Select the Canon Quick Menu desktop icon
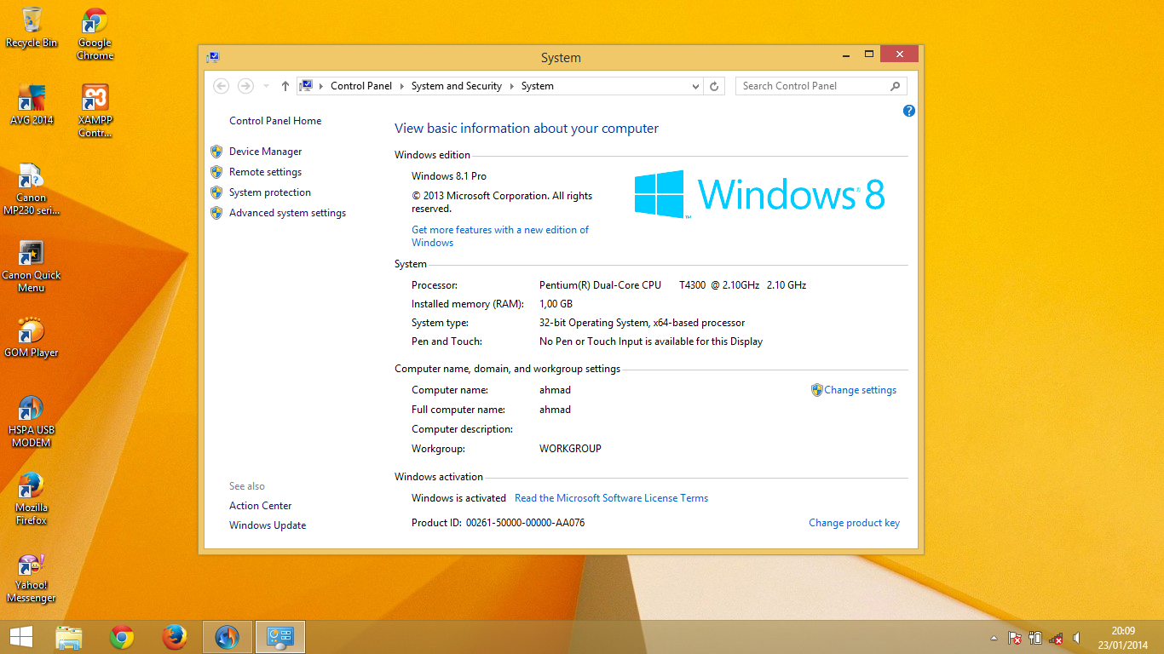Screen dimensions: 1164x654 click(32, 266)
